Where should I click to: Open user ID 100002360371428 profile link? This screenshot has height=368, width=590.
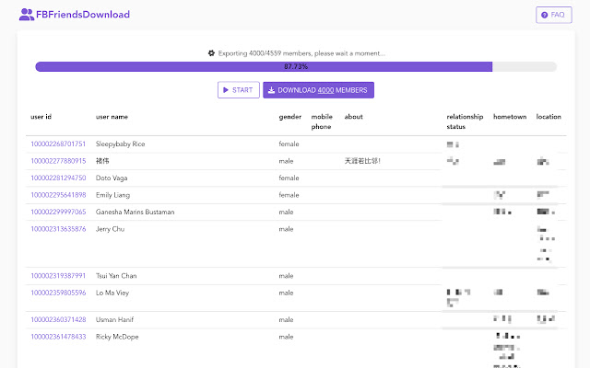(x=58, y=319)
